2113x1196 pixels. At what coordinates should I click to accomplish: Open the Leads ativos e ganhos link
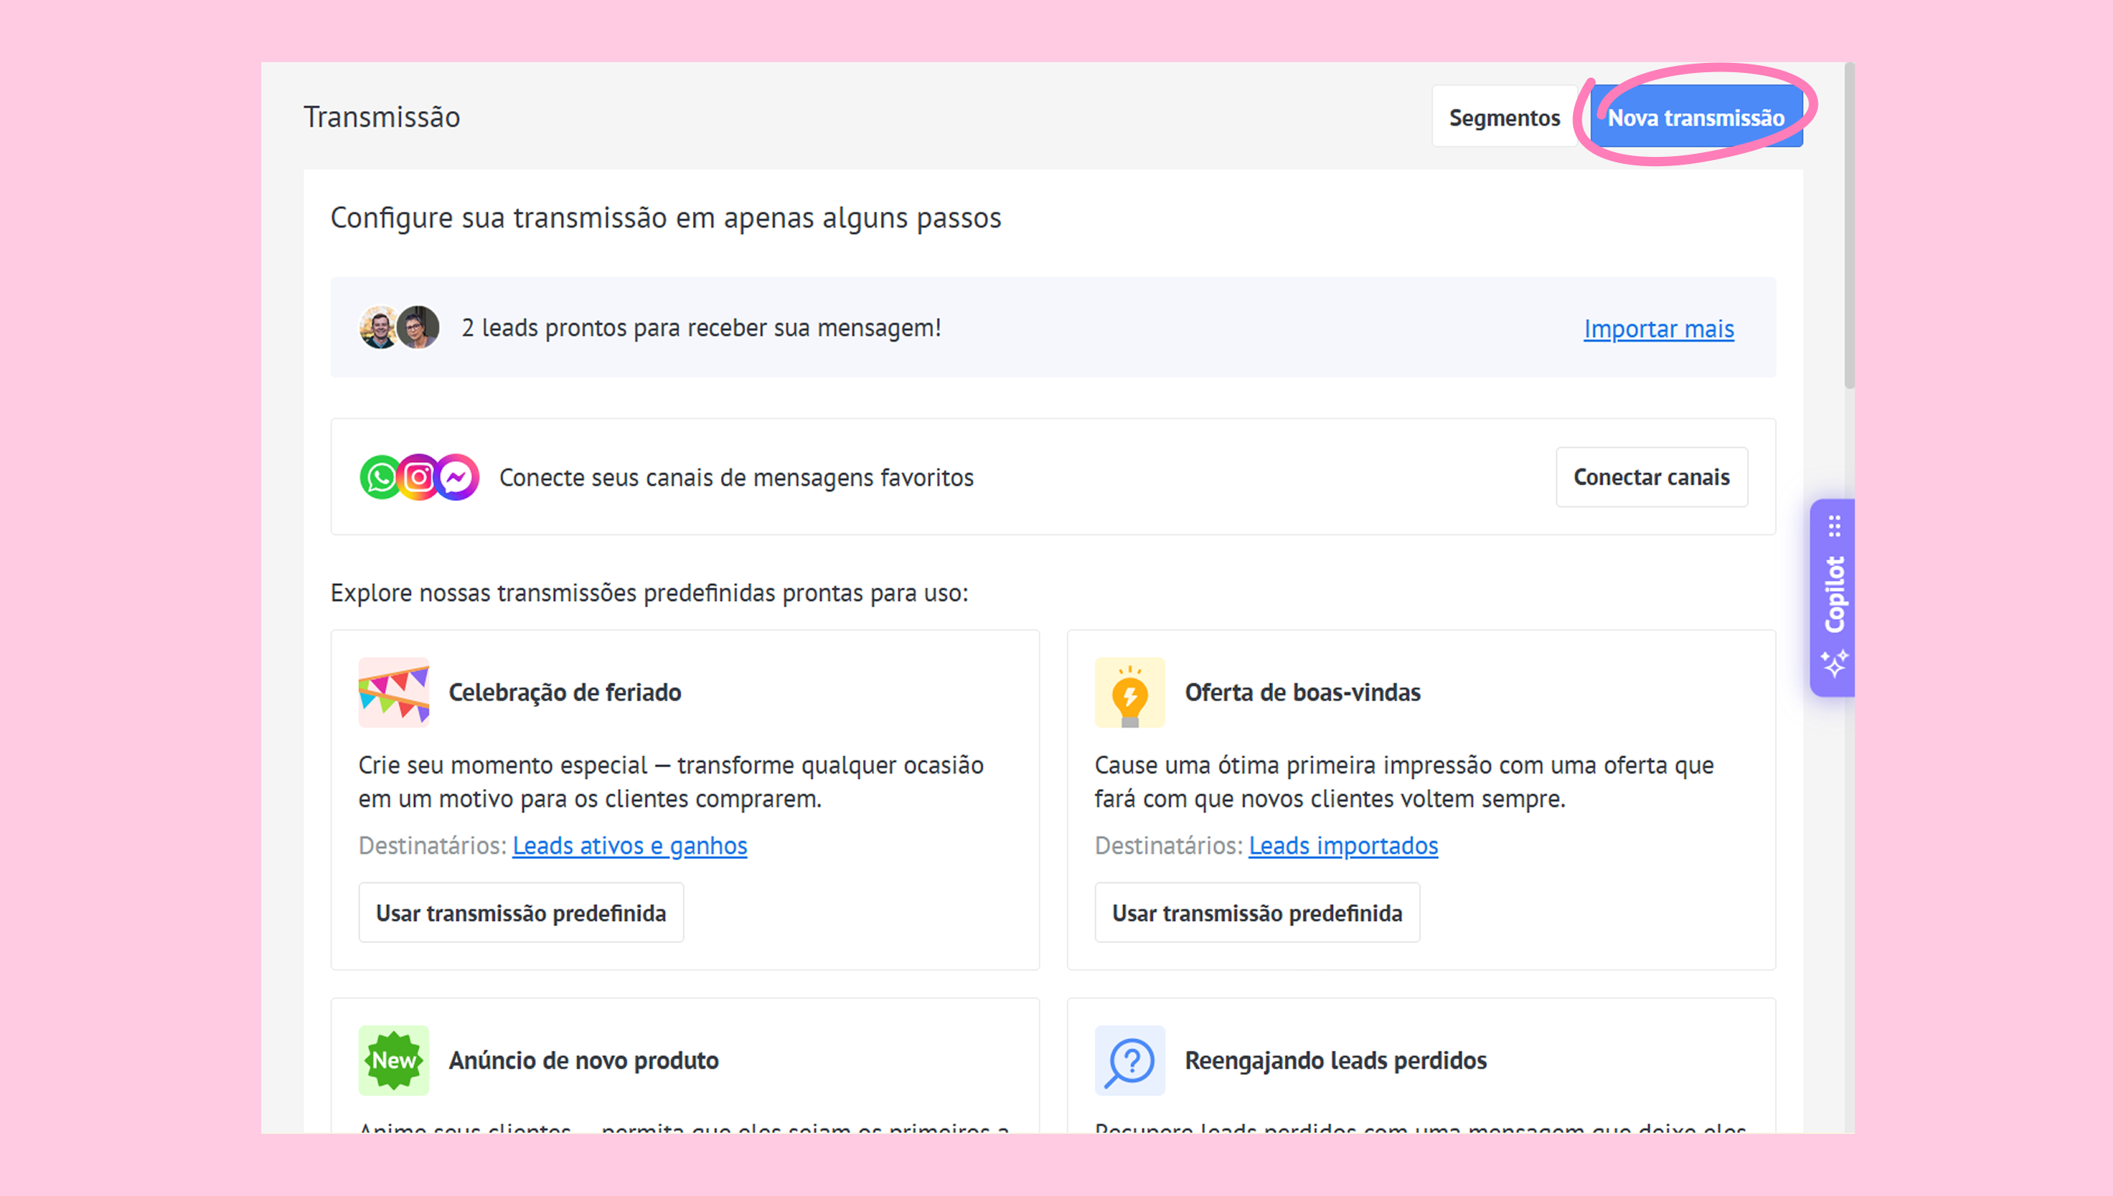coord(629,845)
